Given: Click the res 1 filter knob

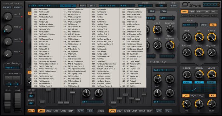Looking at the screenshot, I should click(157, 29).
